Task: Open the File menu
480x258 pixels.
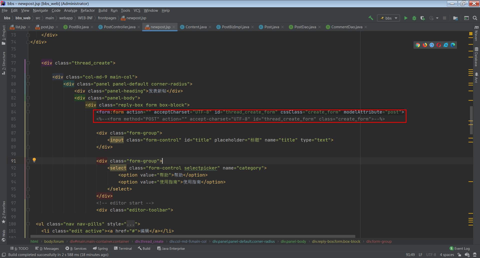Action: [x=4, y=10]
